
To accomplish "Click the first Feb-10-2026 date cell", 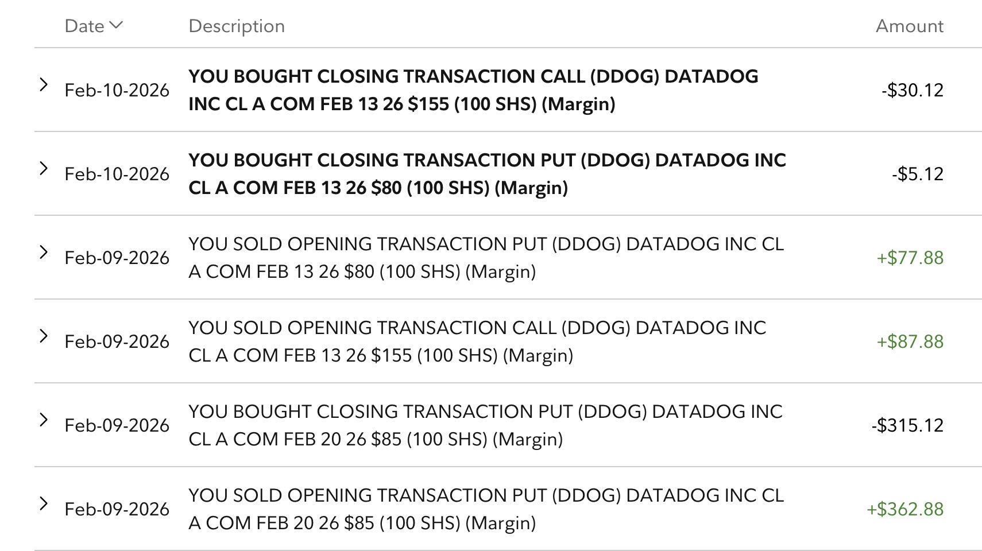I will (x=117, y=90).
